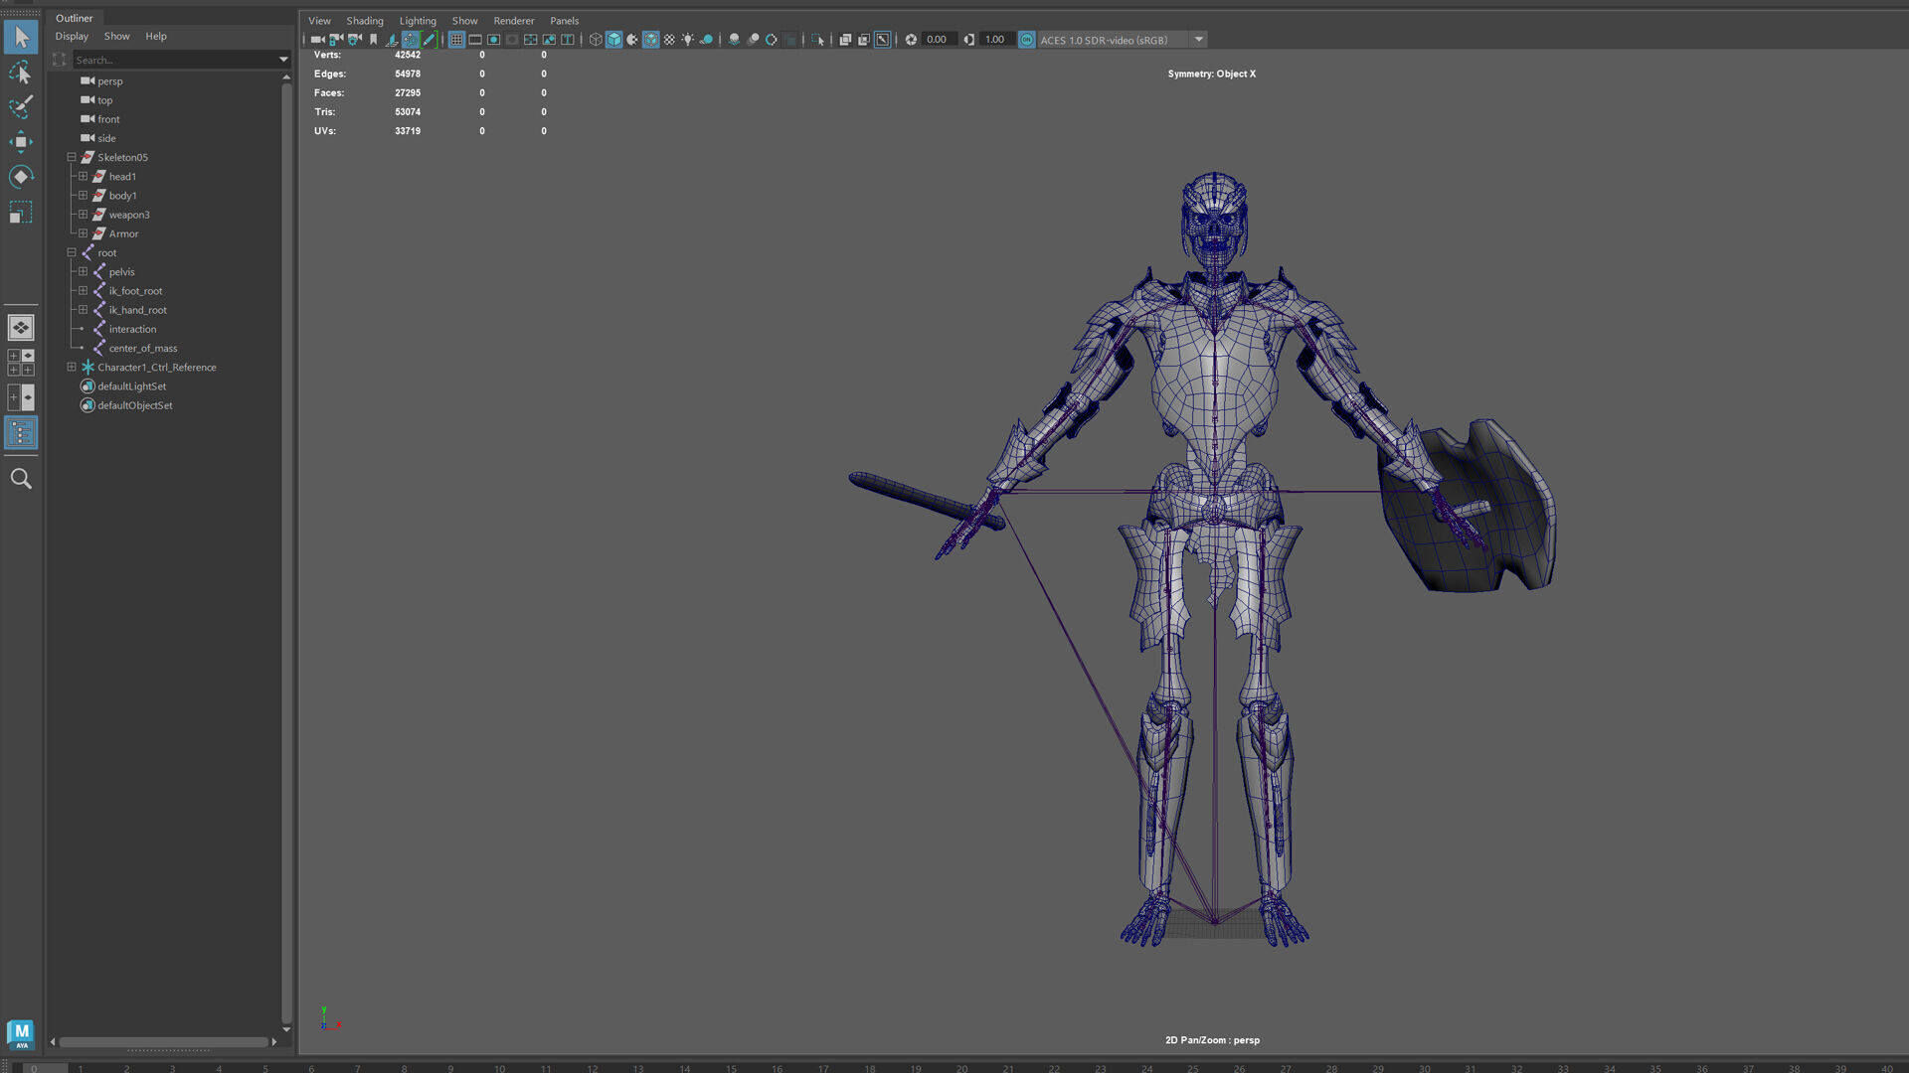Click the Gamma reset icon
Viewport: 1909px width, 1073px height.
click(x=969, y=40)
